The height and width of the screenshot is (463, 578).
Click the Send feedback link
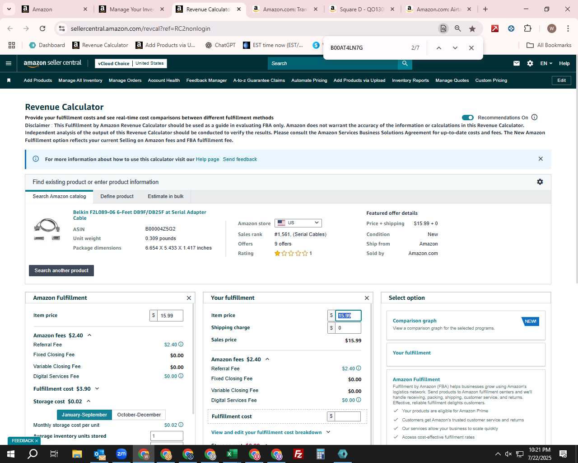[x=240, y=159]
